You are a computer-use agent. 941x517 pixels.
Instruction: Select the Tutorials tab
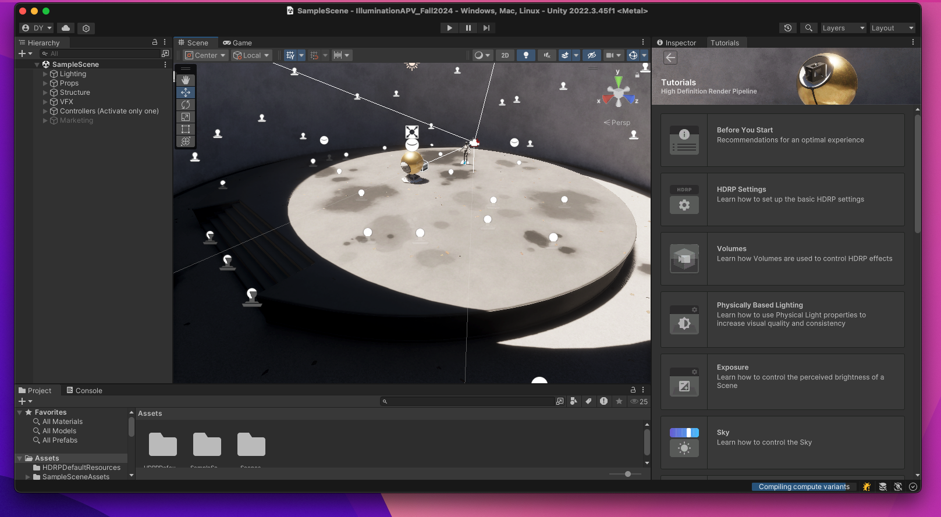click(x=725, y=42)
